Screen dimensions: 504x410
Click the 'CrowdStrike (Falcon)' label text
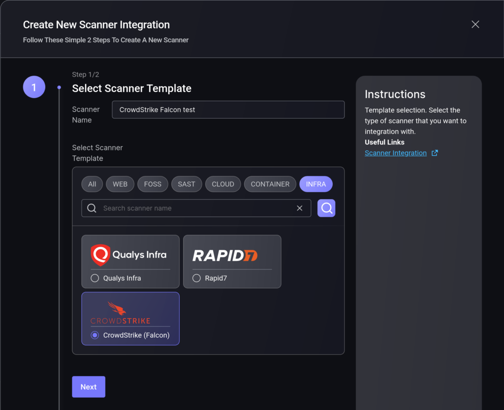[136, 335]
